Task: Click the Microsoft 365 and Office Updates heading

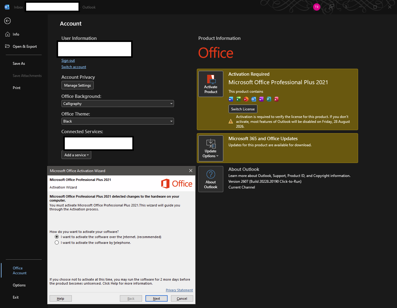Action: [263, 139]
